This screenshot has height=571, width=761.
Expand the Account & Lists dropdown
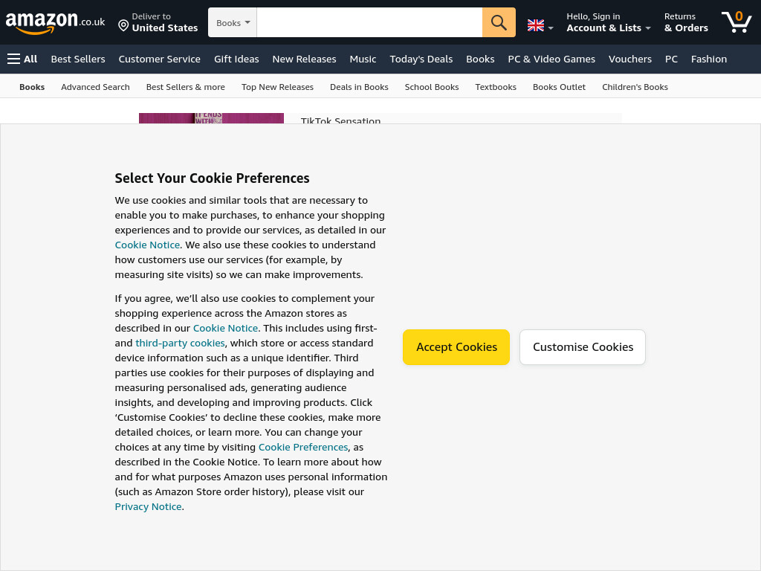[x=609, y=28]
